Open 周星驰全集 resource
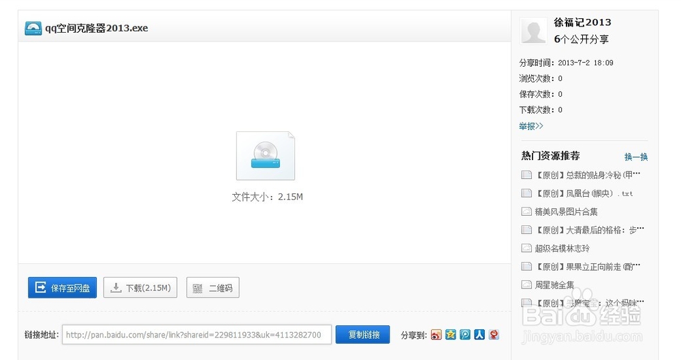The image size is (681, 360). (554, 284)
